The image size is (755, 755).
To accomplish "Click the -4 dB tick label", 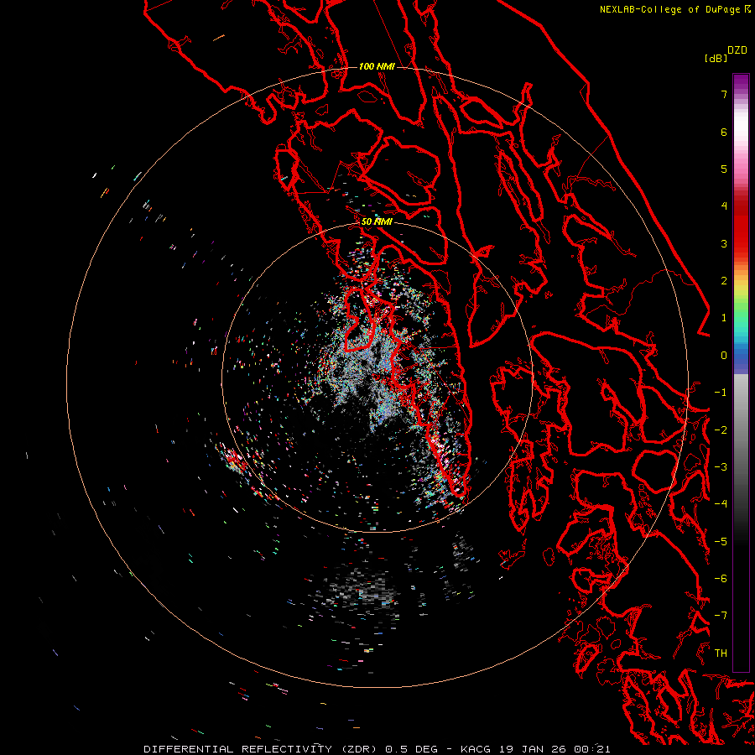I will pyautogui.click(x=721, y=504).
